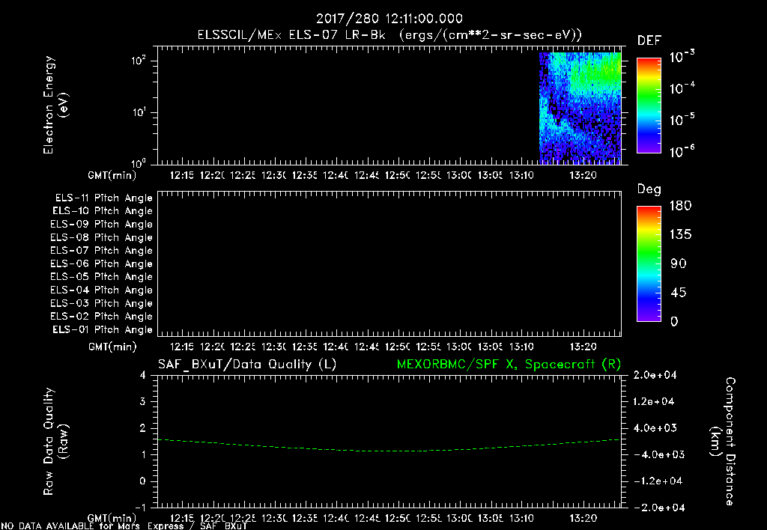Select the ELS-04 Pitch Angle row label
Viewport: 767px width, 530px height.
click(101, 290)
